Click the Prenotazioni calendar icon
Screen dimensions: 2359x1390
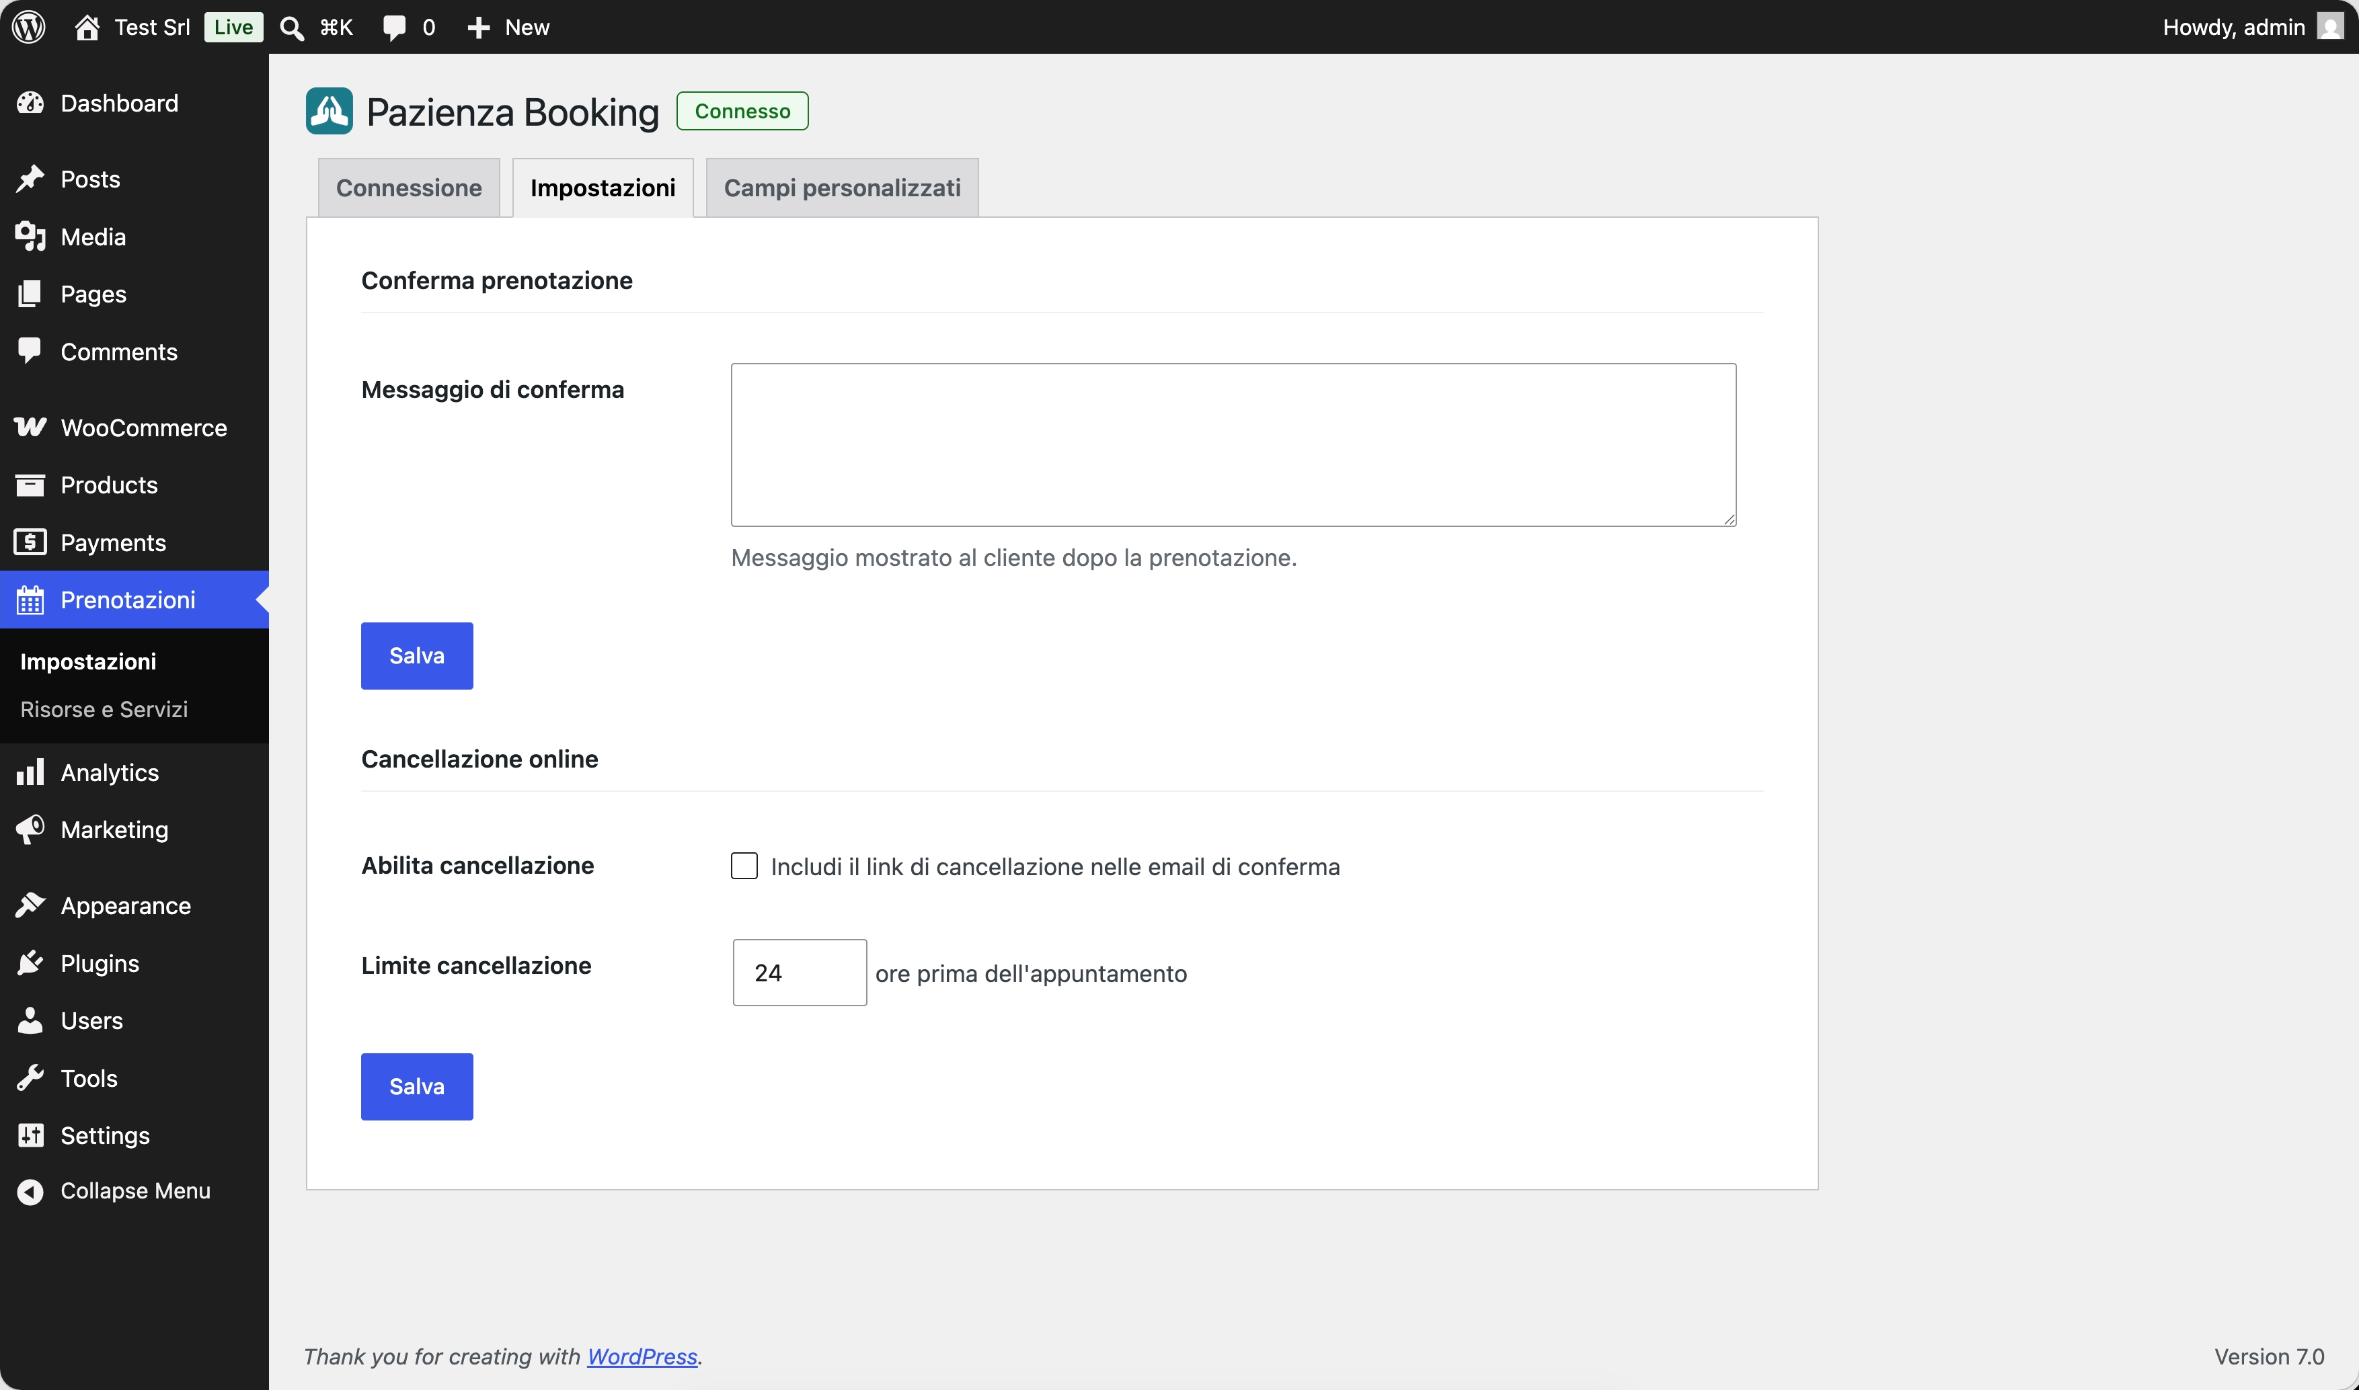(x=30, y=600)
